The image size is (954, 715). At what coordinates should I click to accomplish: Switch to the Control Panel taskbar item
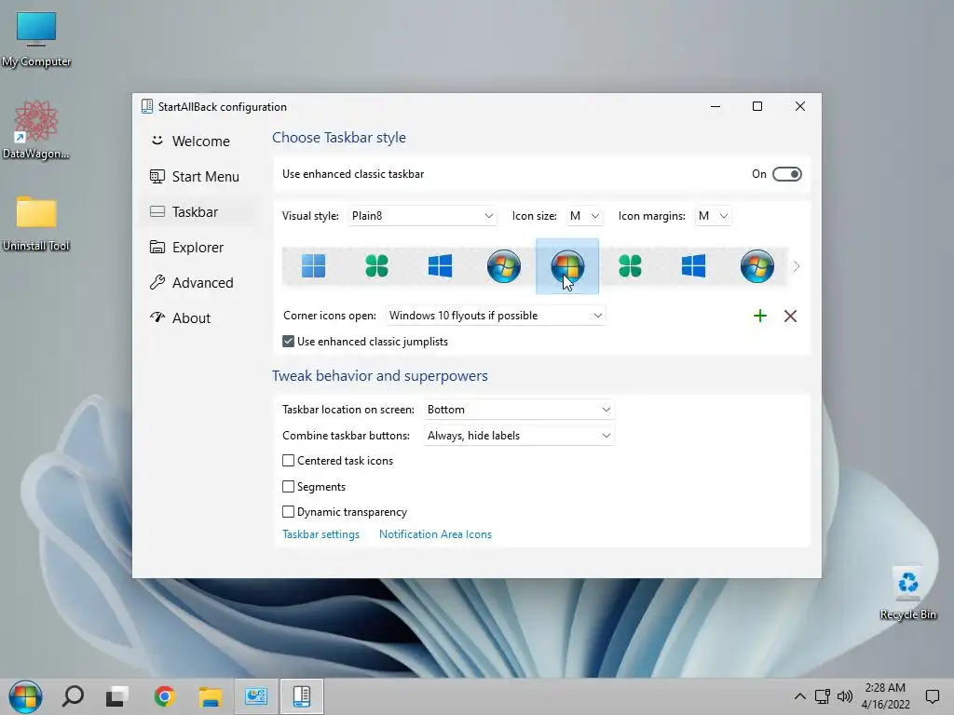click(x=256, y=696)
